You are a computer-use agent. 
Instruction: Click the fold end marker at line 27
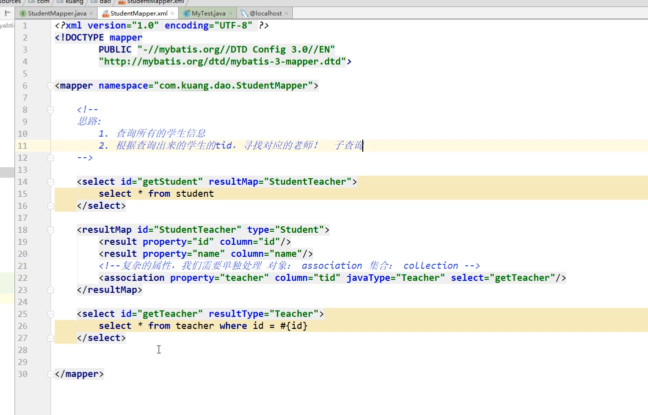(51, 338)
